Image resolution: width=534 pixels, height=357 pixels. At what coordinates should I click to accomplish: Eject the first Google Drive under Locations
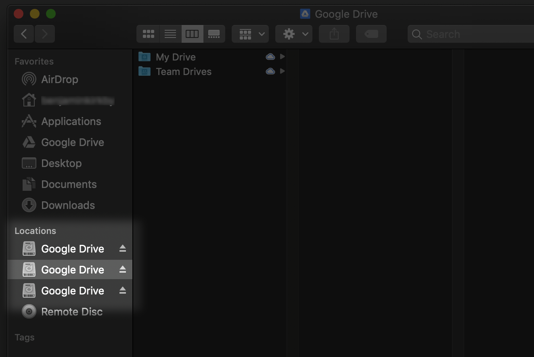[x=123, y=249]
